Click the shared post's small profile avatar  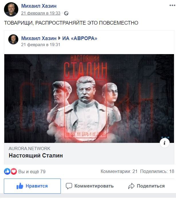click(x=13, y=39)
